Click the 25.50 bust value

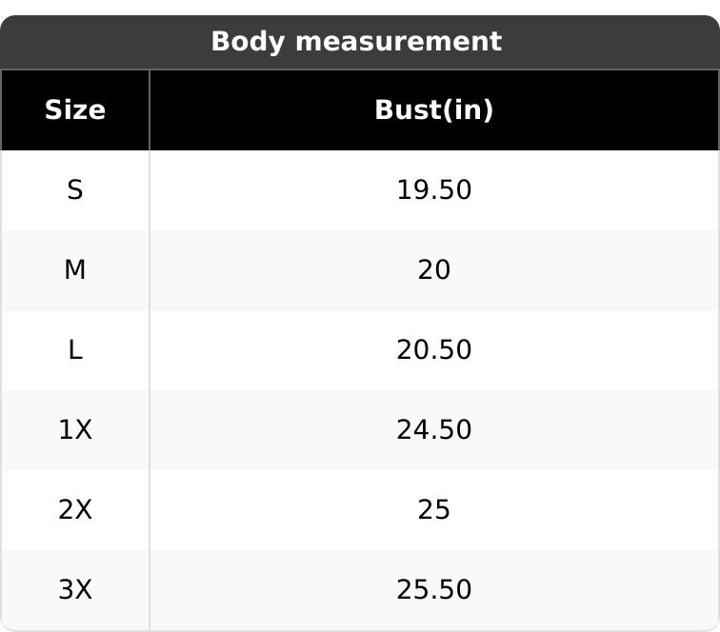click(433, 590)
